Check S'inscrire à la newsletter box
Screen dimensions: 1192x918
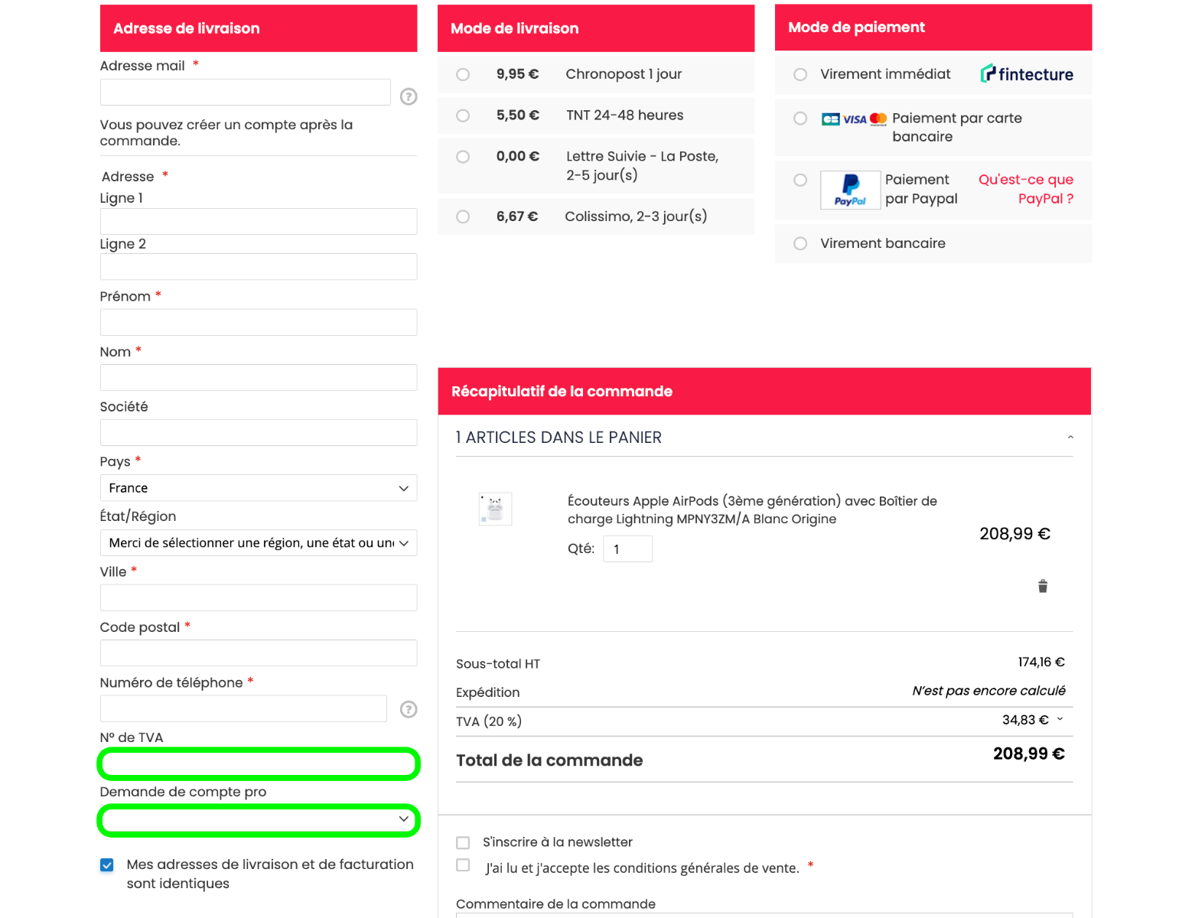click(463, 842)
